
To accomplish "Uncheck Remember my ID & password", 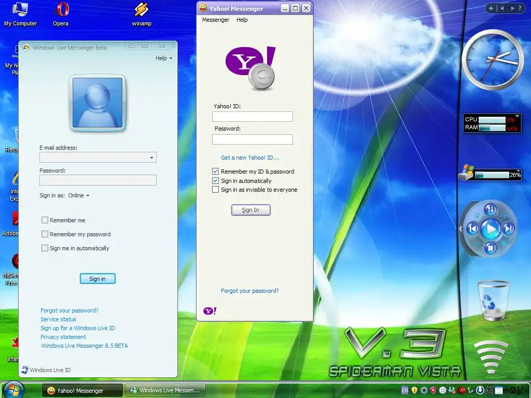I will click(215, 171).
